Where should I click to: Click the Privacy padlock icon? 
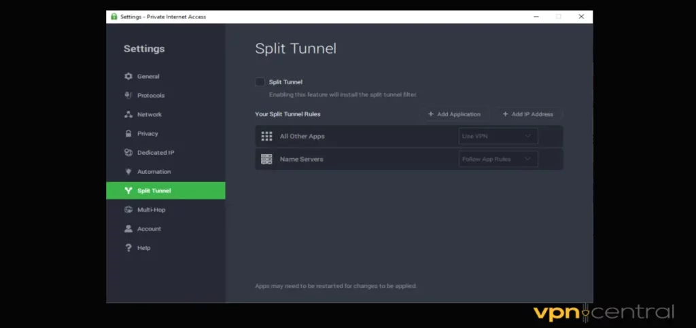coord(128,133)
